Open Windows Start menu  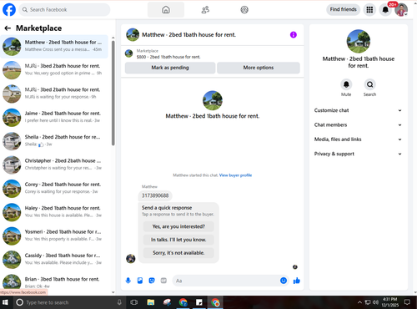tap(6, 302)
